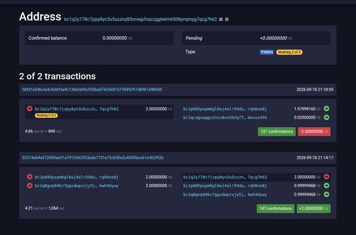Click timestamp 2026-09-18 21:18:59

coord(315,89)
